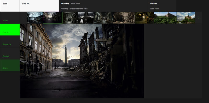
Task: Open Home in the sidebar
Action: [10, 18]
